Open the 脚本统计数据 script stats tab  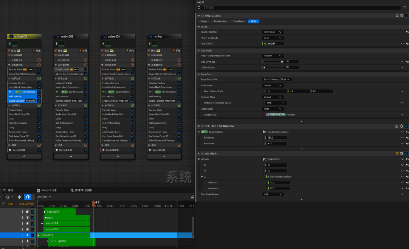coord(81,190)
